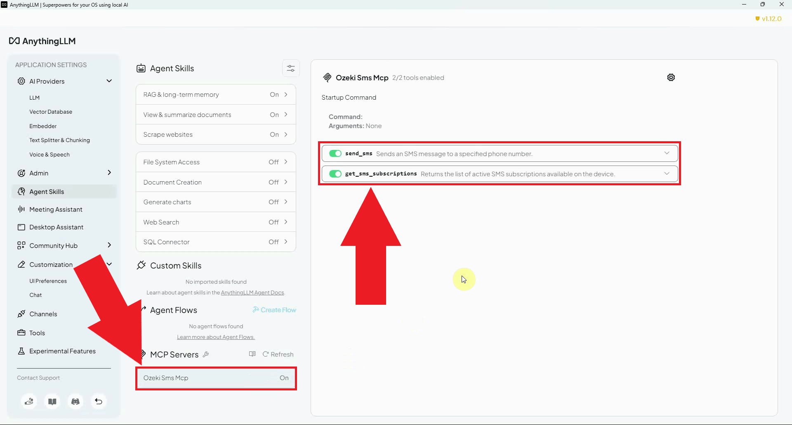Open MCP Servers documentation book icon
Viewport: 792px width, 425px height.
coord(252,354)
